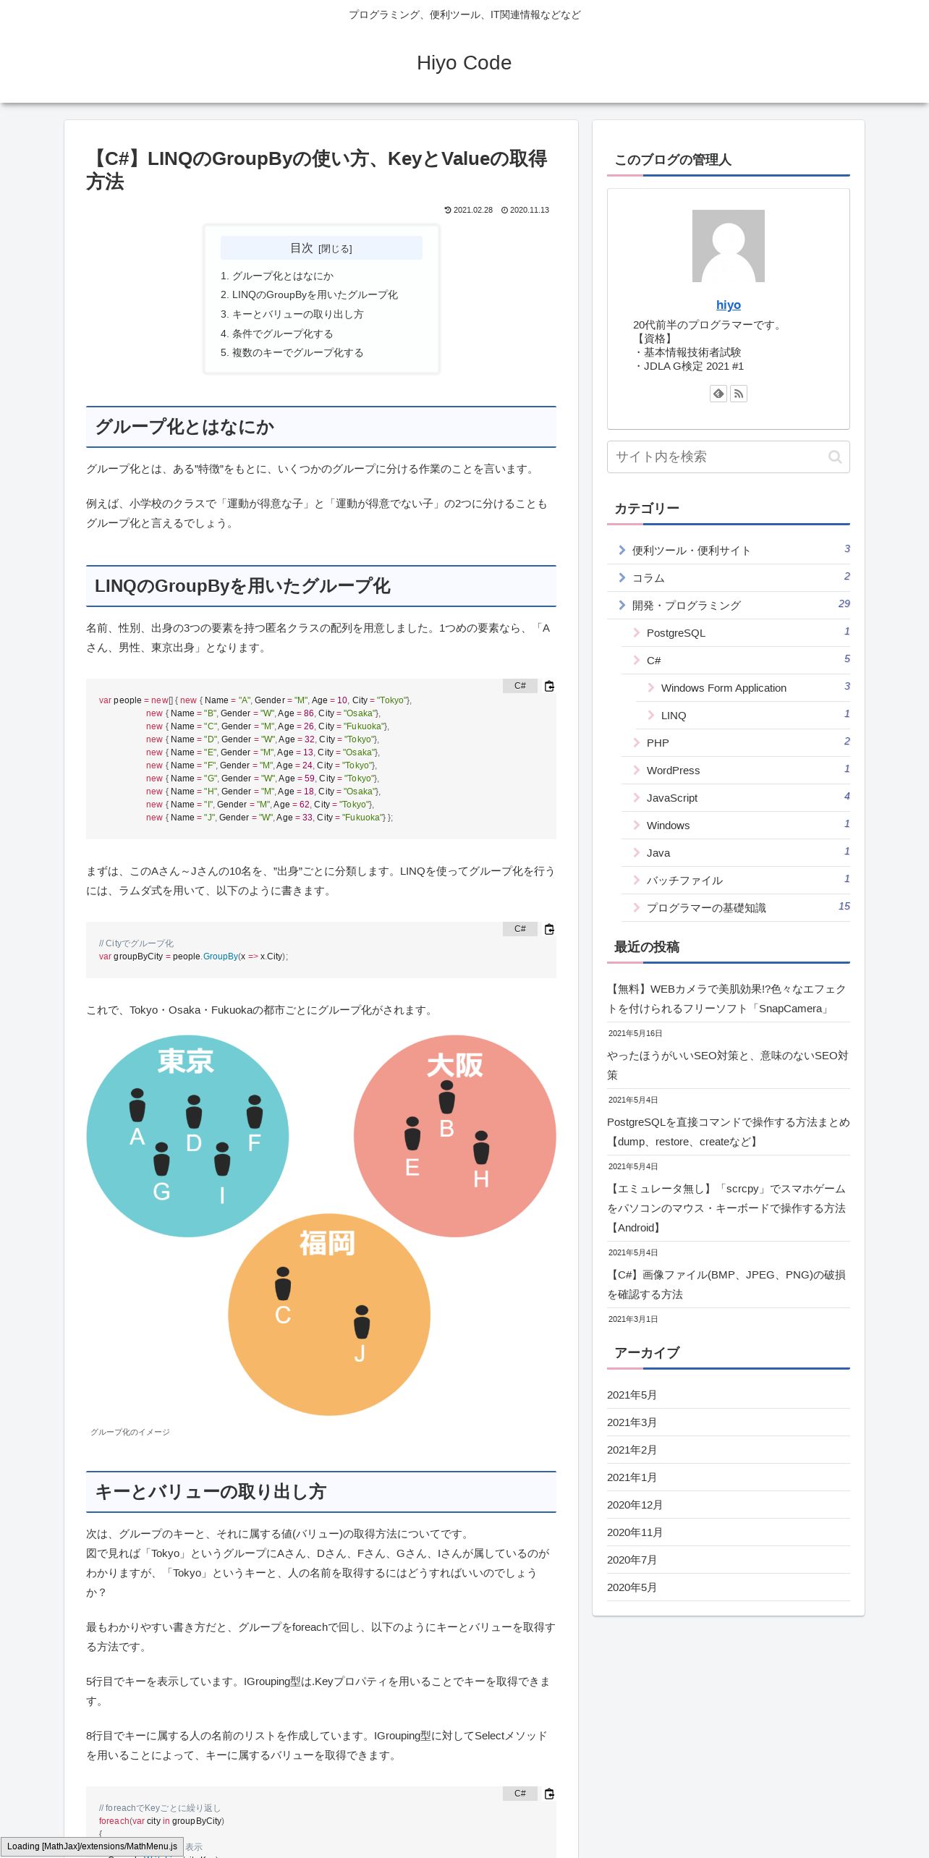Open Java subcategory
The width and height of the screenshot is (929, 1858).
pos(736,853)
